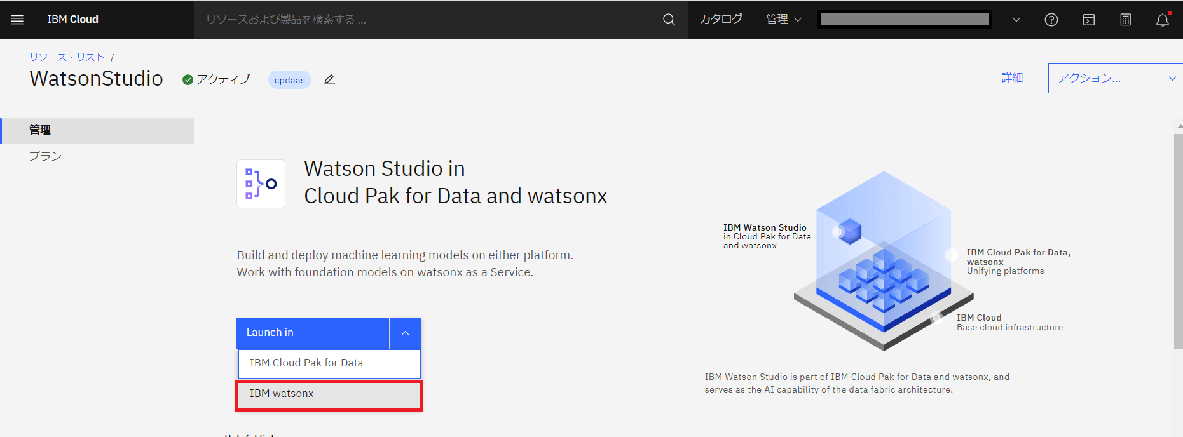Choose IBM Cloud Pak for Data option
The width and height of the screenshot is (1183, 437).
(329, 363)
